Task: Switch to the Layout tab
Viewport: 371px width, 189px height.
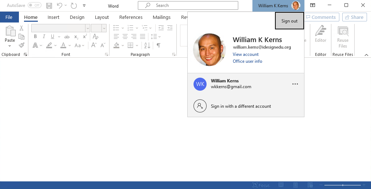Action: click(102, 17)
